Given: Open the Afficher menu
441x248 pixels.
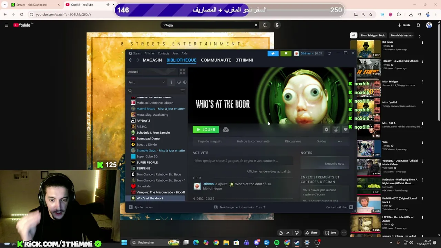Looking at the screenshot, I should [x=150, y=53].
